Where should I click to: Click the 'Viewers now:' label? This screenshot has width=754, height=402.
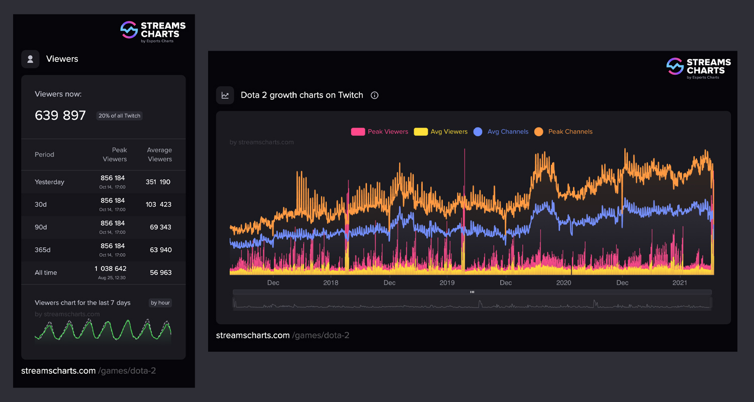coord(58,94)
